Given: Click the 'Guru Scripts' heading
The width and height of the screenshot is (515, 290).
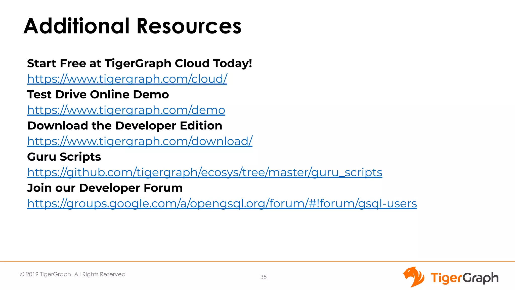Looking at the screenshot, I should [64, 157].
